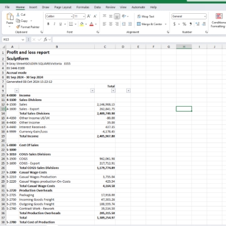Image resolution: width=226 pixels, height=226 pixels.
Task: Click Merge & Center button
Action: 149,24
